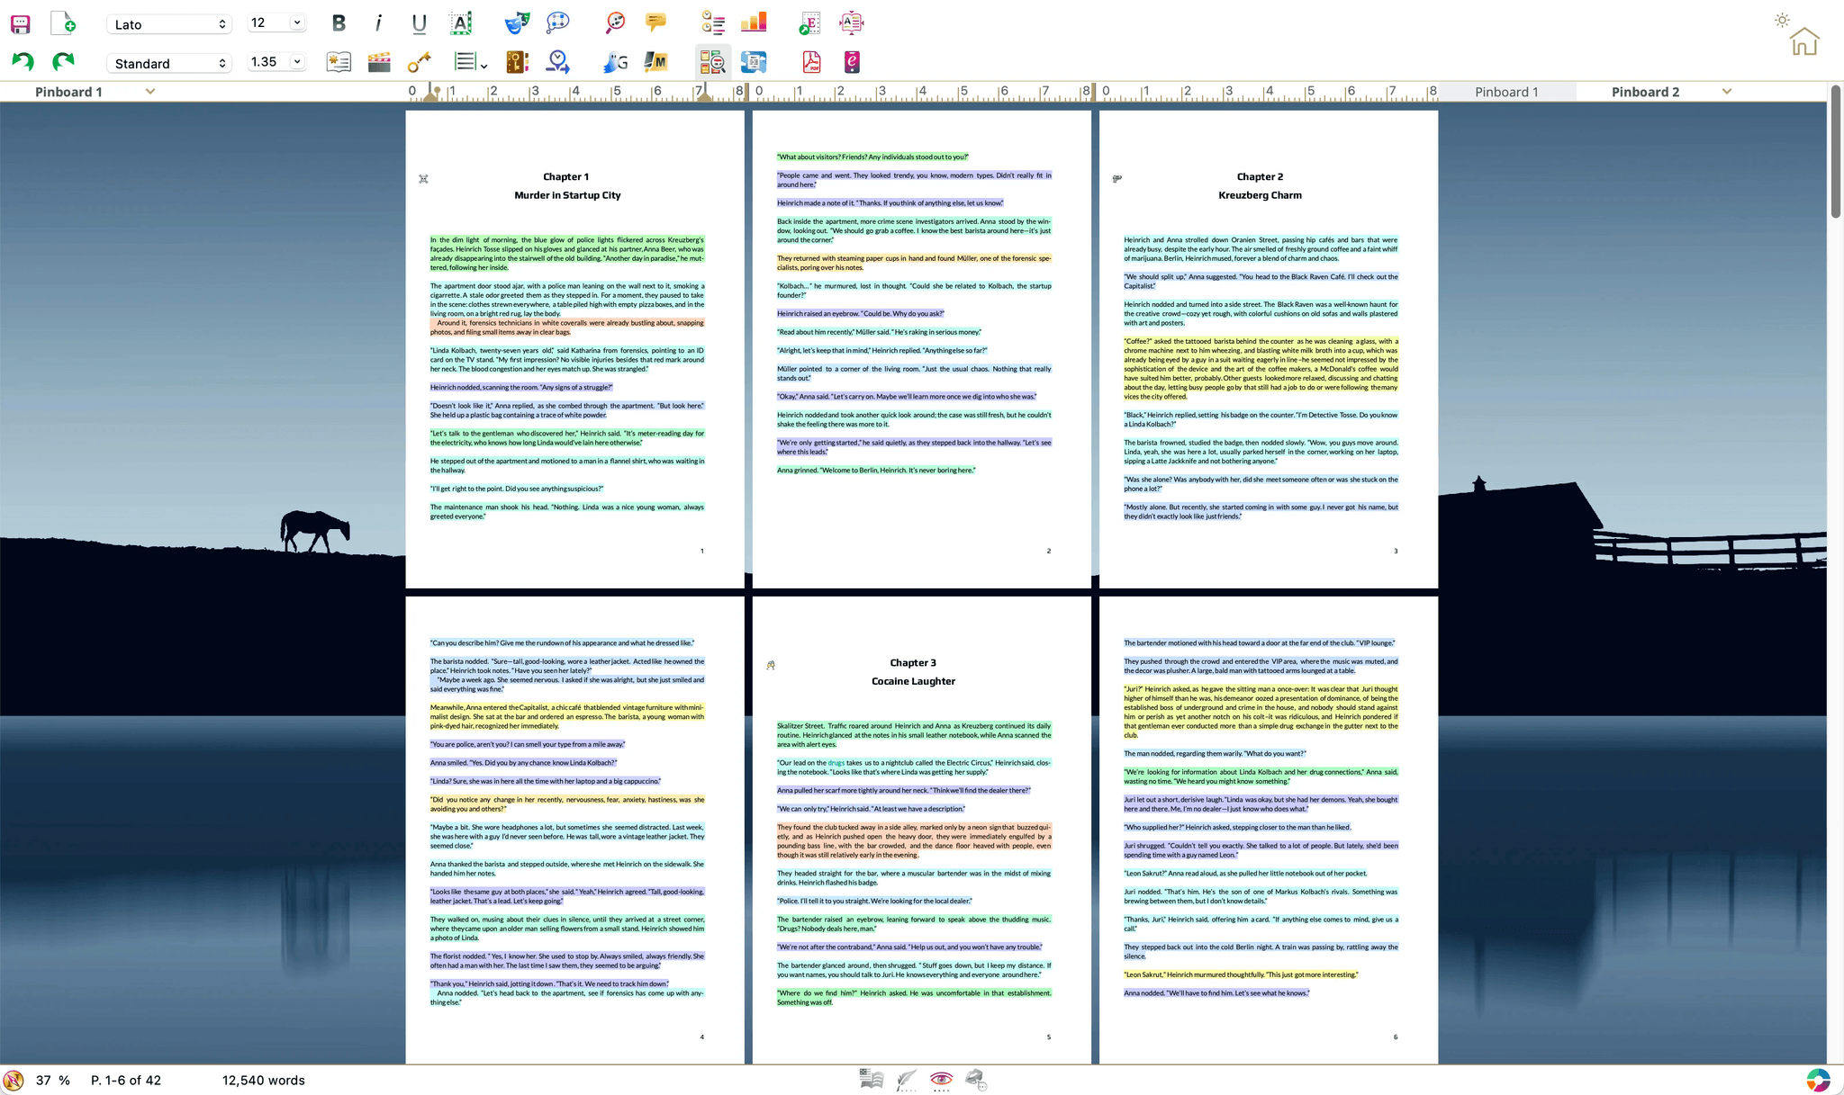The width and height of the screenshot is (1844, 1095).
Task: Open the clapperboard scenes tool
Action: click(379, 62)
